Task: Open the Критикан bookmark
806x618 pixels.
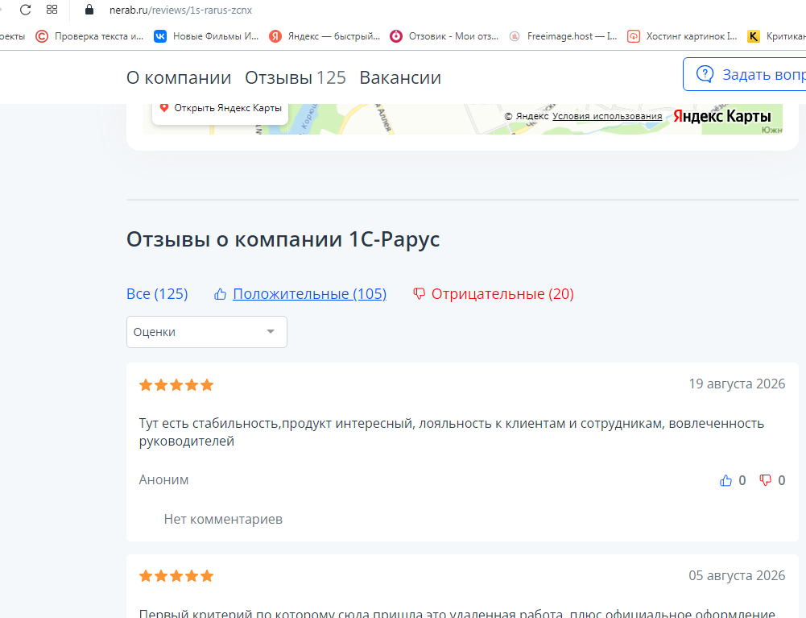Action: pos(776,36)
